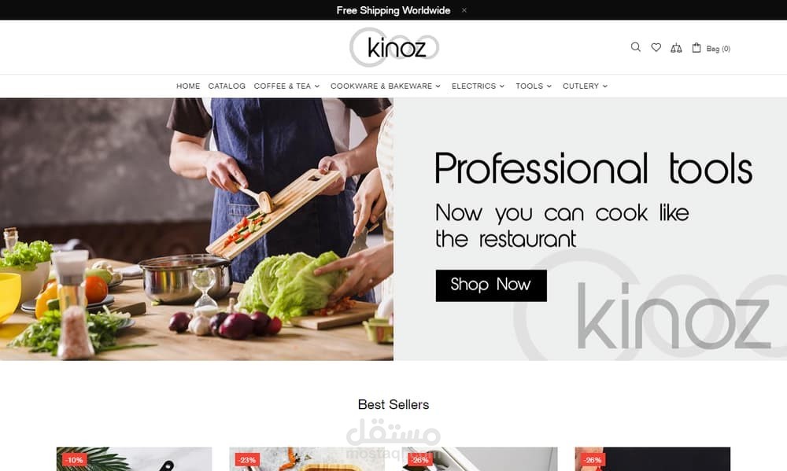Click the Shop Now button
This screenshot has width=787, height=471.
coord(491,285)
